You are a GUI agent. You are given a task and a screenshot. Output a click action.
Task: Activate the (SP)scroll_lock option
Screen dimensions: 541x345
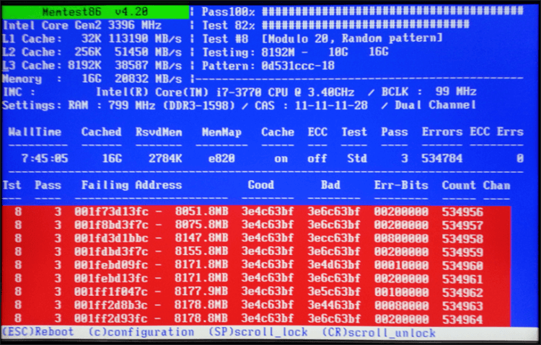click(x=258, y=332)
